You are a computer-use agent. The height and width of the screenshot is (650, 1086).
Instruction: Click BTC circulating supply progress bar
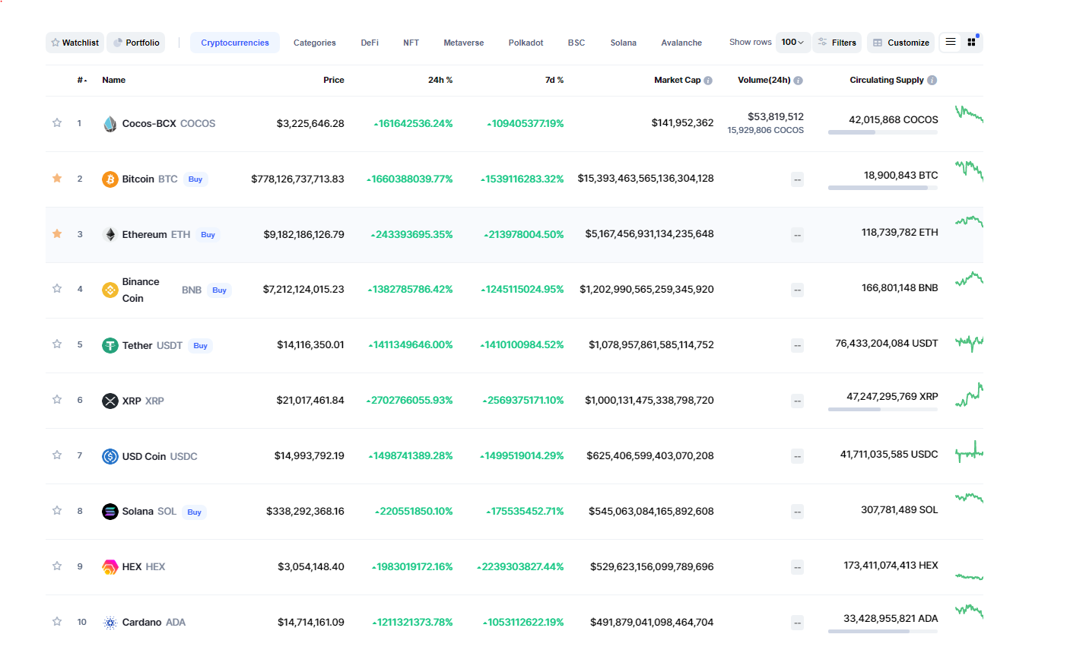point(883,188)
